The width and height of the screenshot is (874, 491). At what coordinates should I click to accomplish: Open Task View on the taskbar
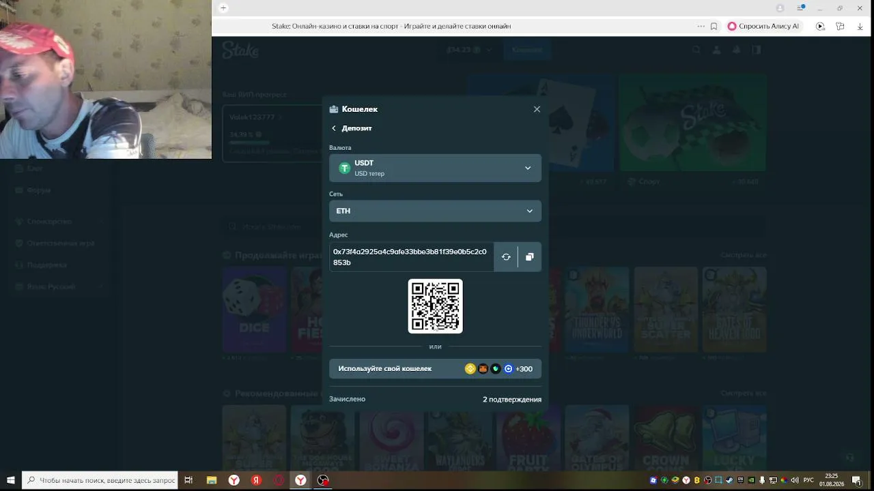189,480
